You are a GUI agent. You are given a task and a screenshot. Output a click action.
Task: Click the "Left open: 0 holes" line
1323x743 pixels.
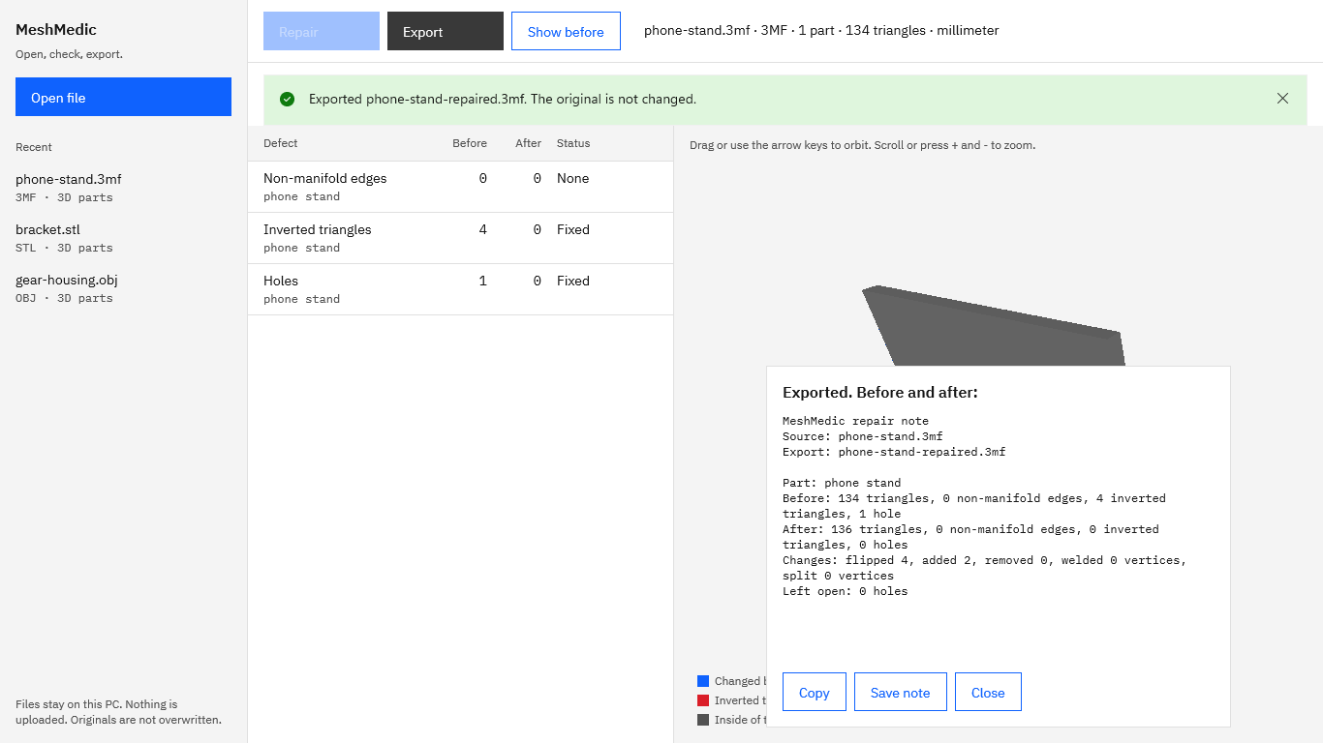coord(846,591)
